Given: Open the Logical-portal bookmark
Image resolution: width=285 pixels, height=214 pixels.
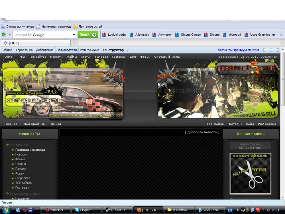Looking at the screenshot, I should [115, 35].
